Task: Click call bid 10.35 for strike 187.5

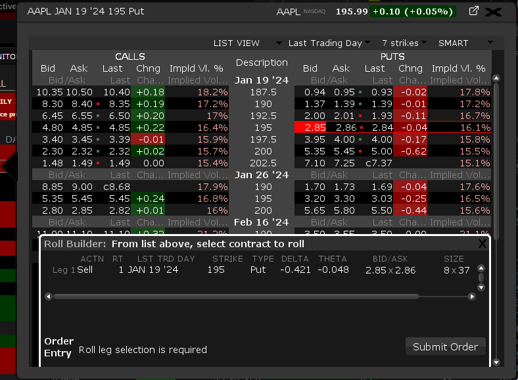Action: pos(49,92)
